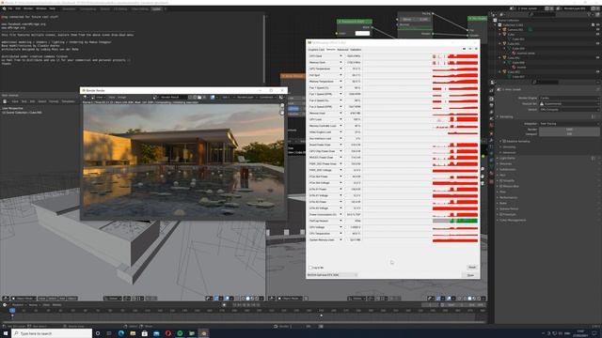The width and height of the screenshot is (602, 338).
Task: Toggle visibility eye for the Cube row
Action: (598, 34)
